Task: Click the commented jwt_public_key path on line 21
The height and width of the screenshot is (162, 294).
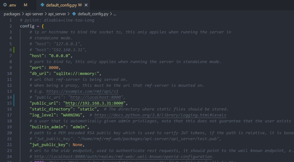Action: coord(125,139)
